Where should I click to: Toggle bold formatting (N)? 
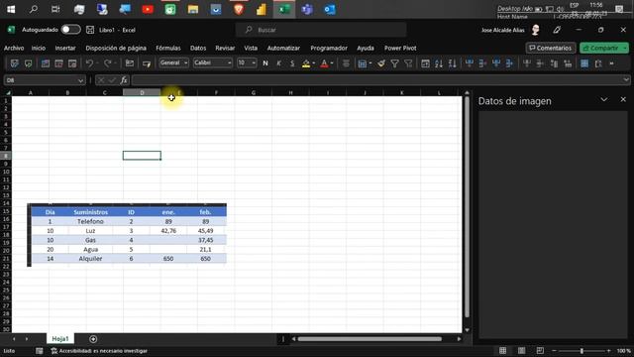265,63
